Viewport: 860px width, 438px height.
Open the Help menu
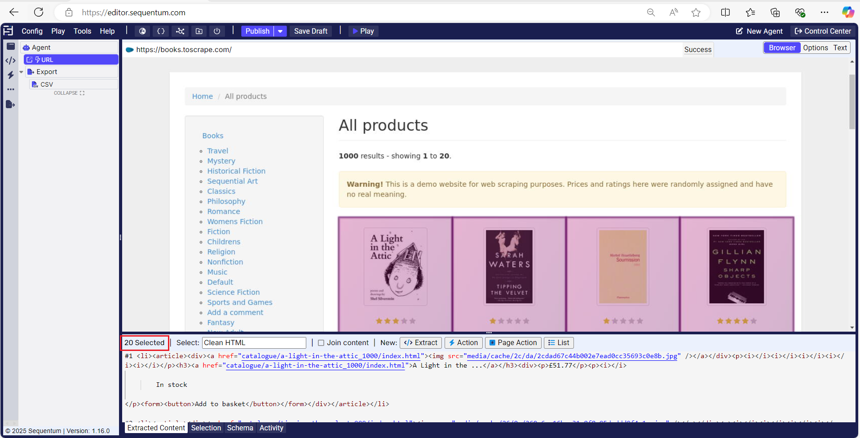(107, 31)
